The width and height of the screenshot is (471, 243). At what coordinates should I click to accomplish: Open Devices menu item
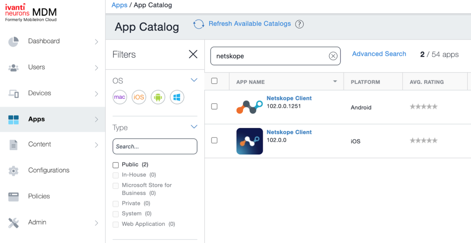pos(40,93)
